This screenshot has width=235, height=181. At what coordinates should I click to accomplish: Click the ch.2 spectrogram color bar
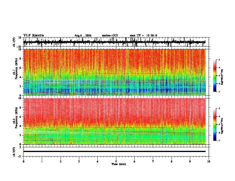pos(215,125)
